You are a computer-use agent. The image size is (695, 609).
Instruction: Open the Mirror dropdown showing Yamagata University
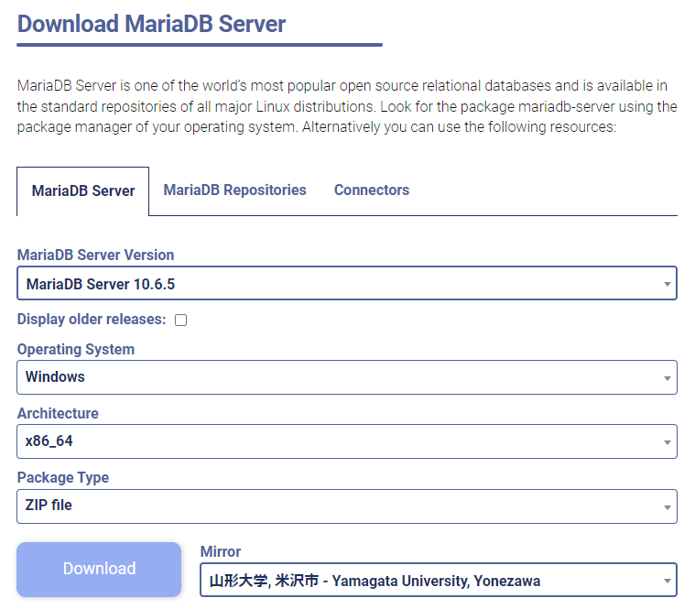pos(439,581)
